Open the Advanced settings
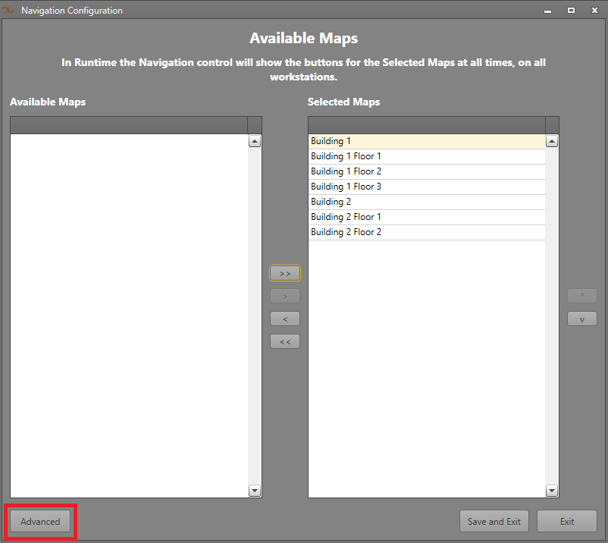This screenshot has height=543, width=608. click(40, 522)
